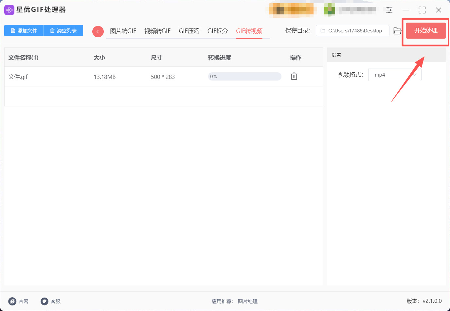Click the 文件名称(1) column header
The width and height of the screenshot is (450, 311).
[23, 58]
